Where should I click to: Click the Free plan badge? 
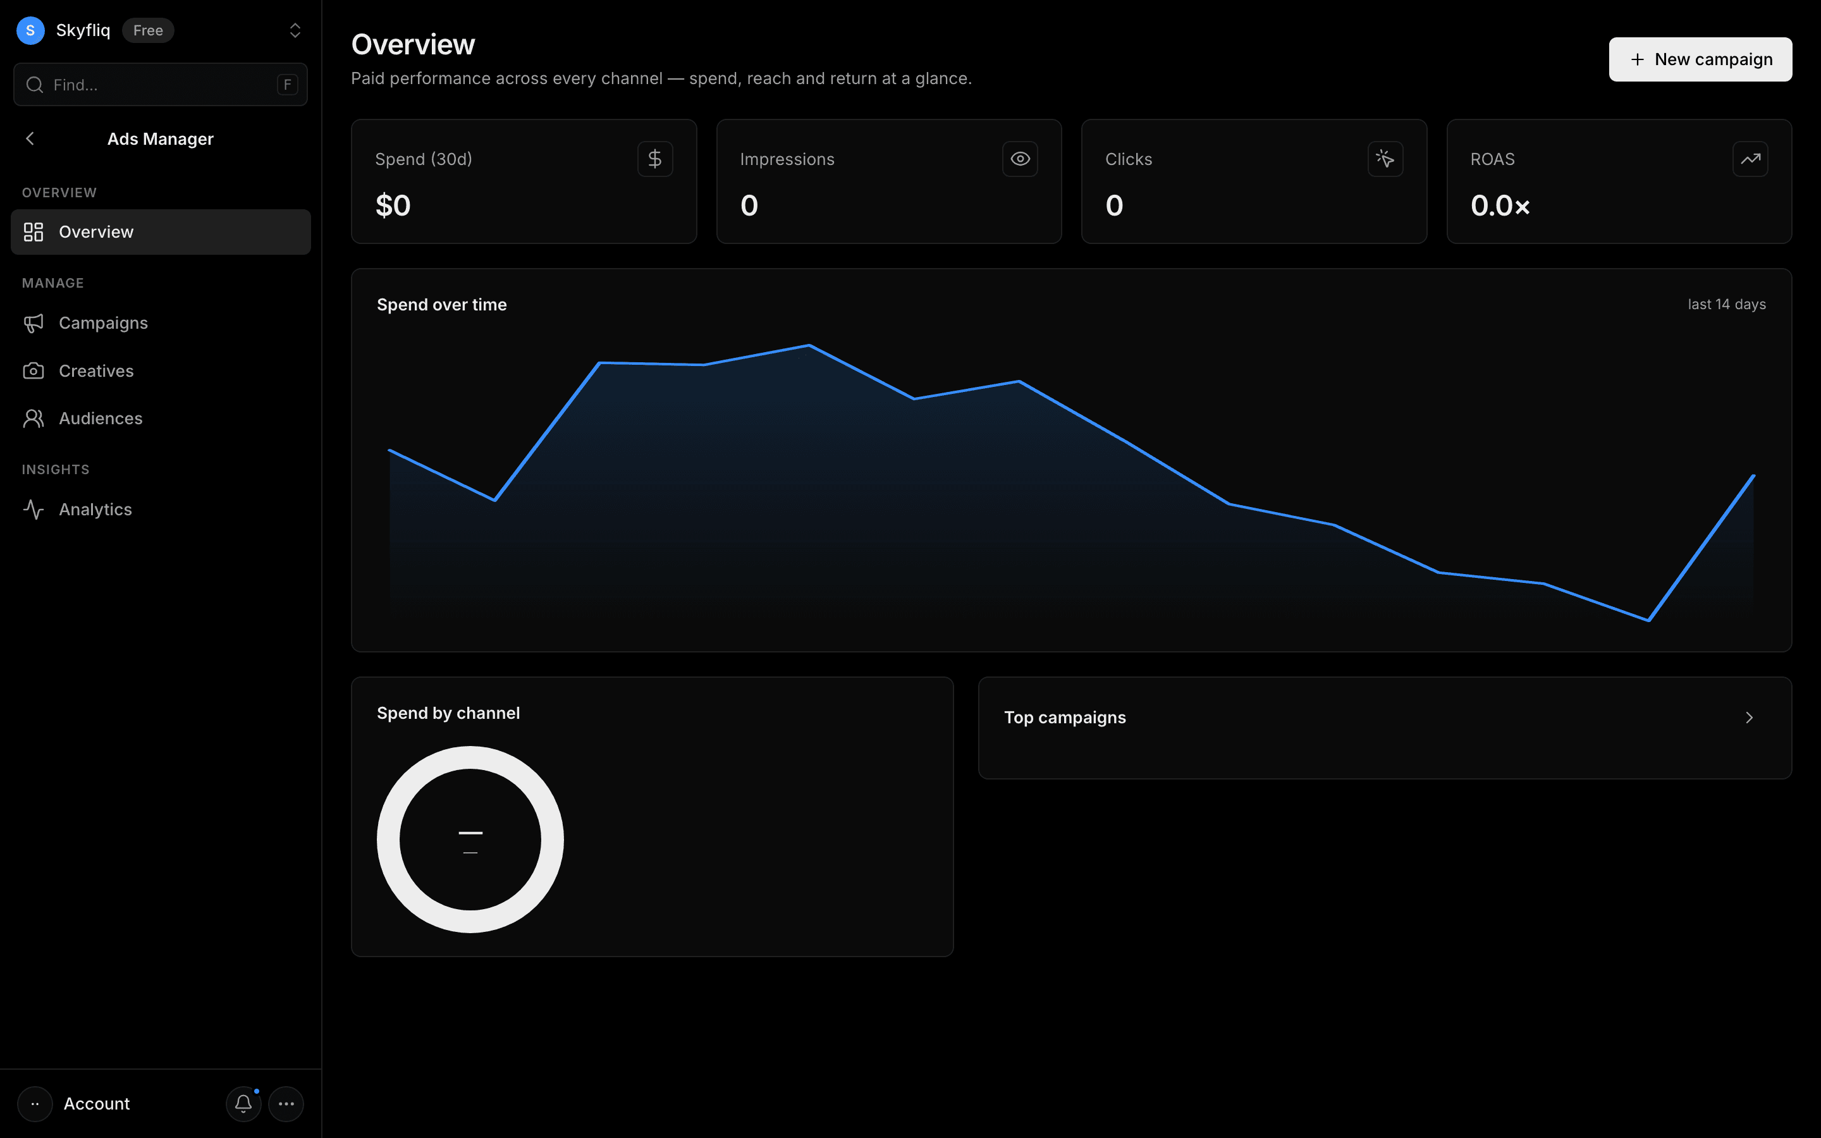pyautogui.click(x=148, y=30)
